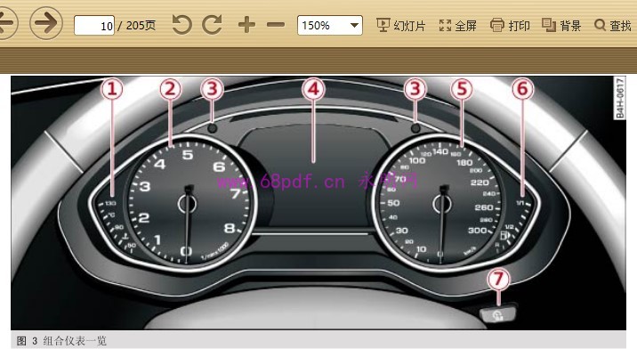
Task: Open the 150% zoom level dropdown
Action: tap(329, 25)
